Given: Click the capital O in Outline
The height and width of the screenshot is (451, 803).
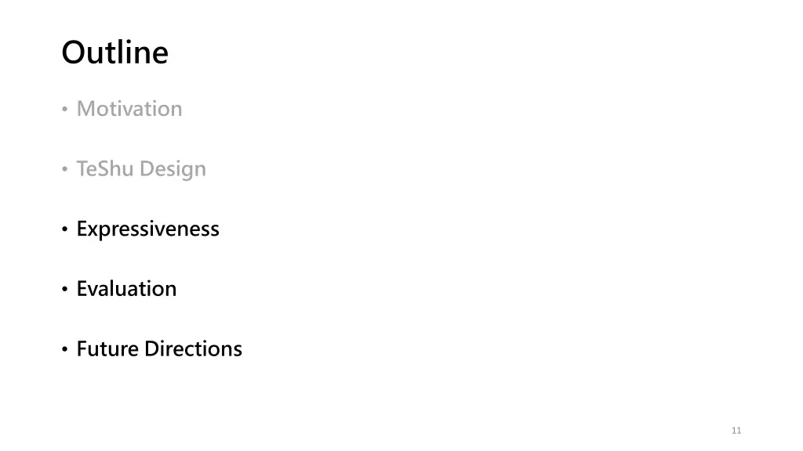Looking at the screenshot, I should (x=73, y=52).
